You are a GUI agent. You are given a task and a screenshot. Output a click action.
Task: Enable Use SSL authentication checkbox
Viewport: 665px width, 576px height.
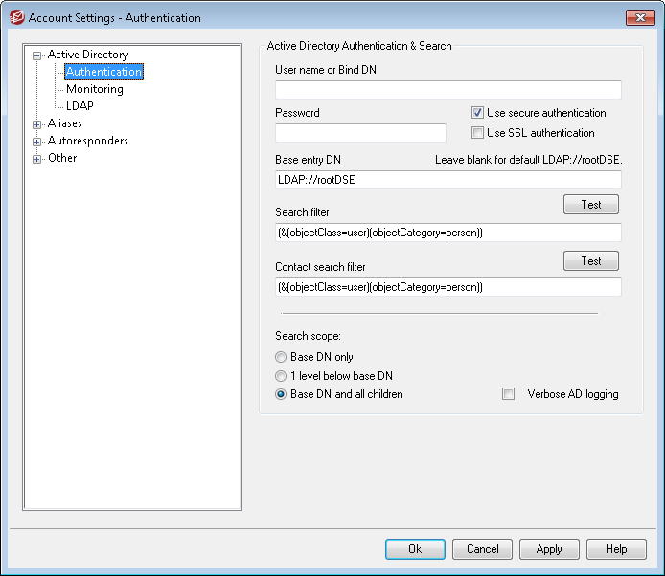[477, 133]
